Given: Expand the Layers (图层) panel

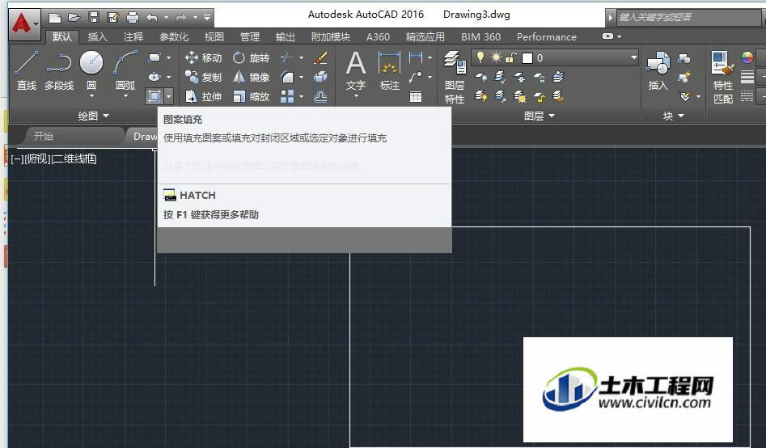Looking at the screenshot, I should 540,116.
